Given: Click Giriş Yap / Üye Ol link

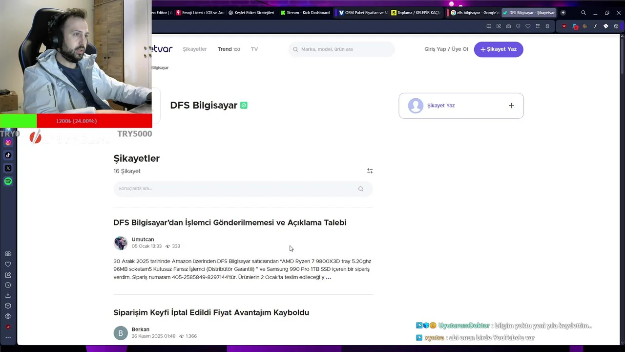Looking at the screenshot, I should tap(446, 49).
